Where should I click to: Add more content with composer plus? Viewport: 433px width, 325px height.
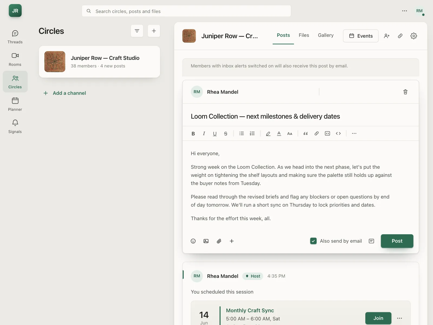[x=232, y=241]
